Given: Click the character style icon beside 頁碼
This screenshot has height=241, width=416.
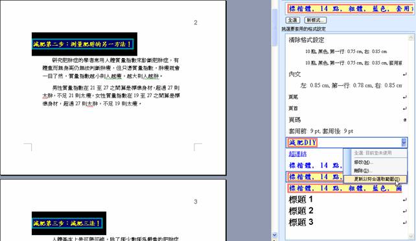Looking at the screenshot, I should (x=405, y=120).
